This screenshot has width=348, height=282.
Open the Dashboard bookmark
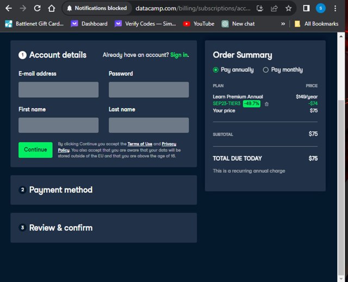(x=89, y=24)
